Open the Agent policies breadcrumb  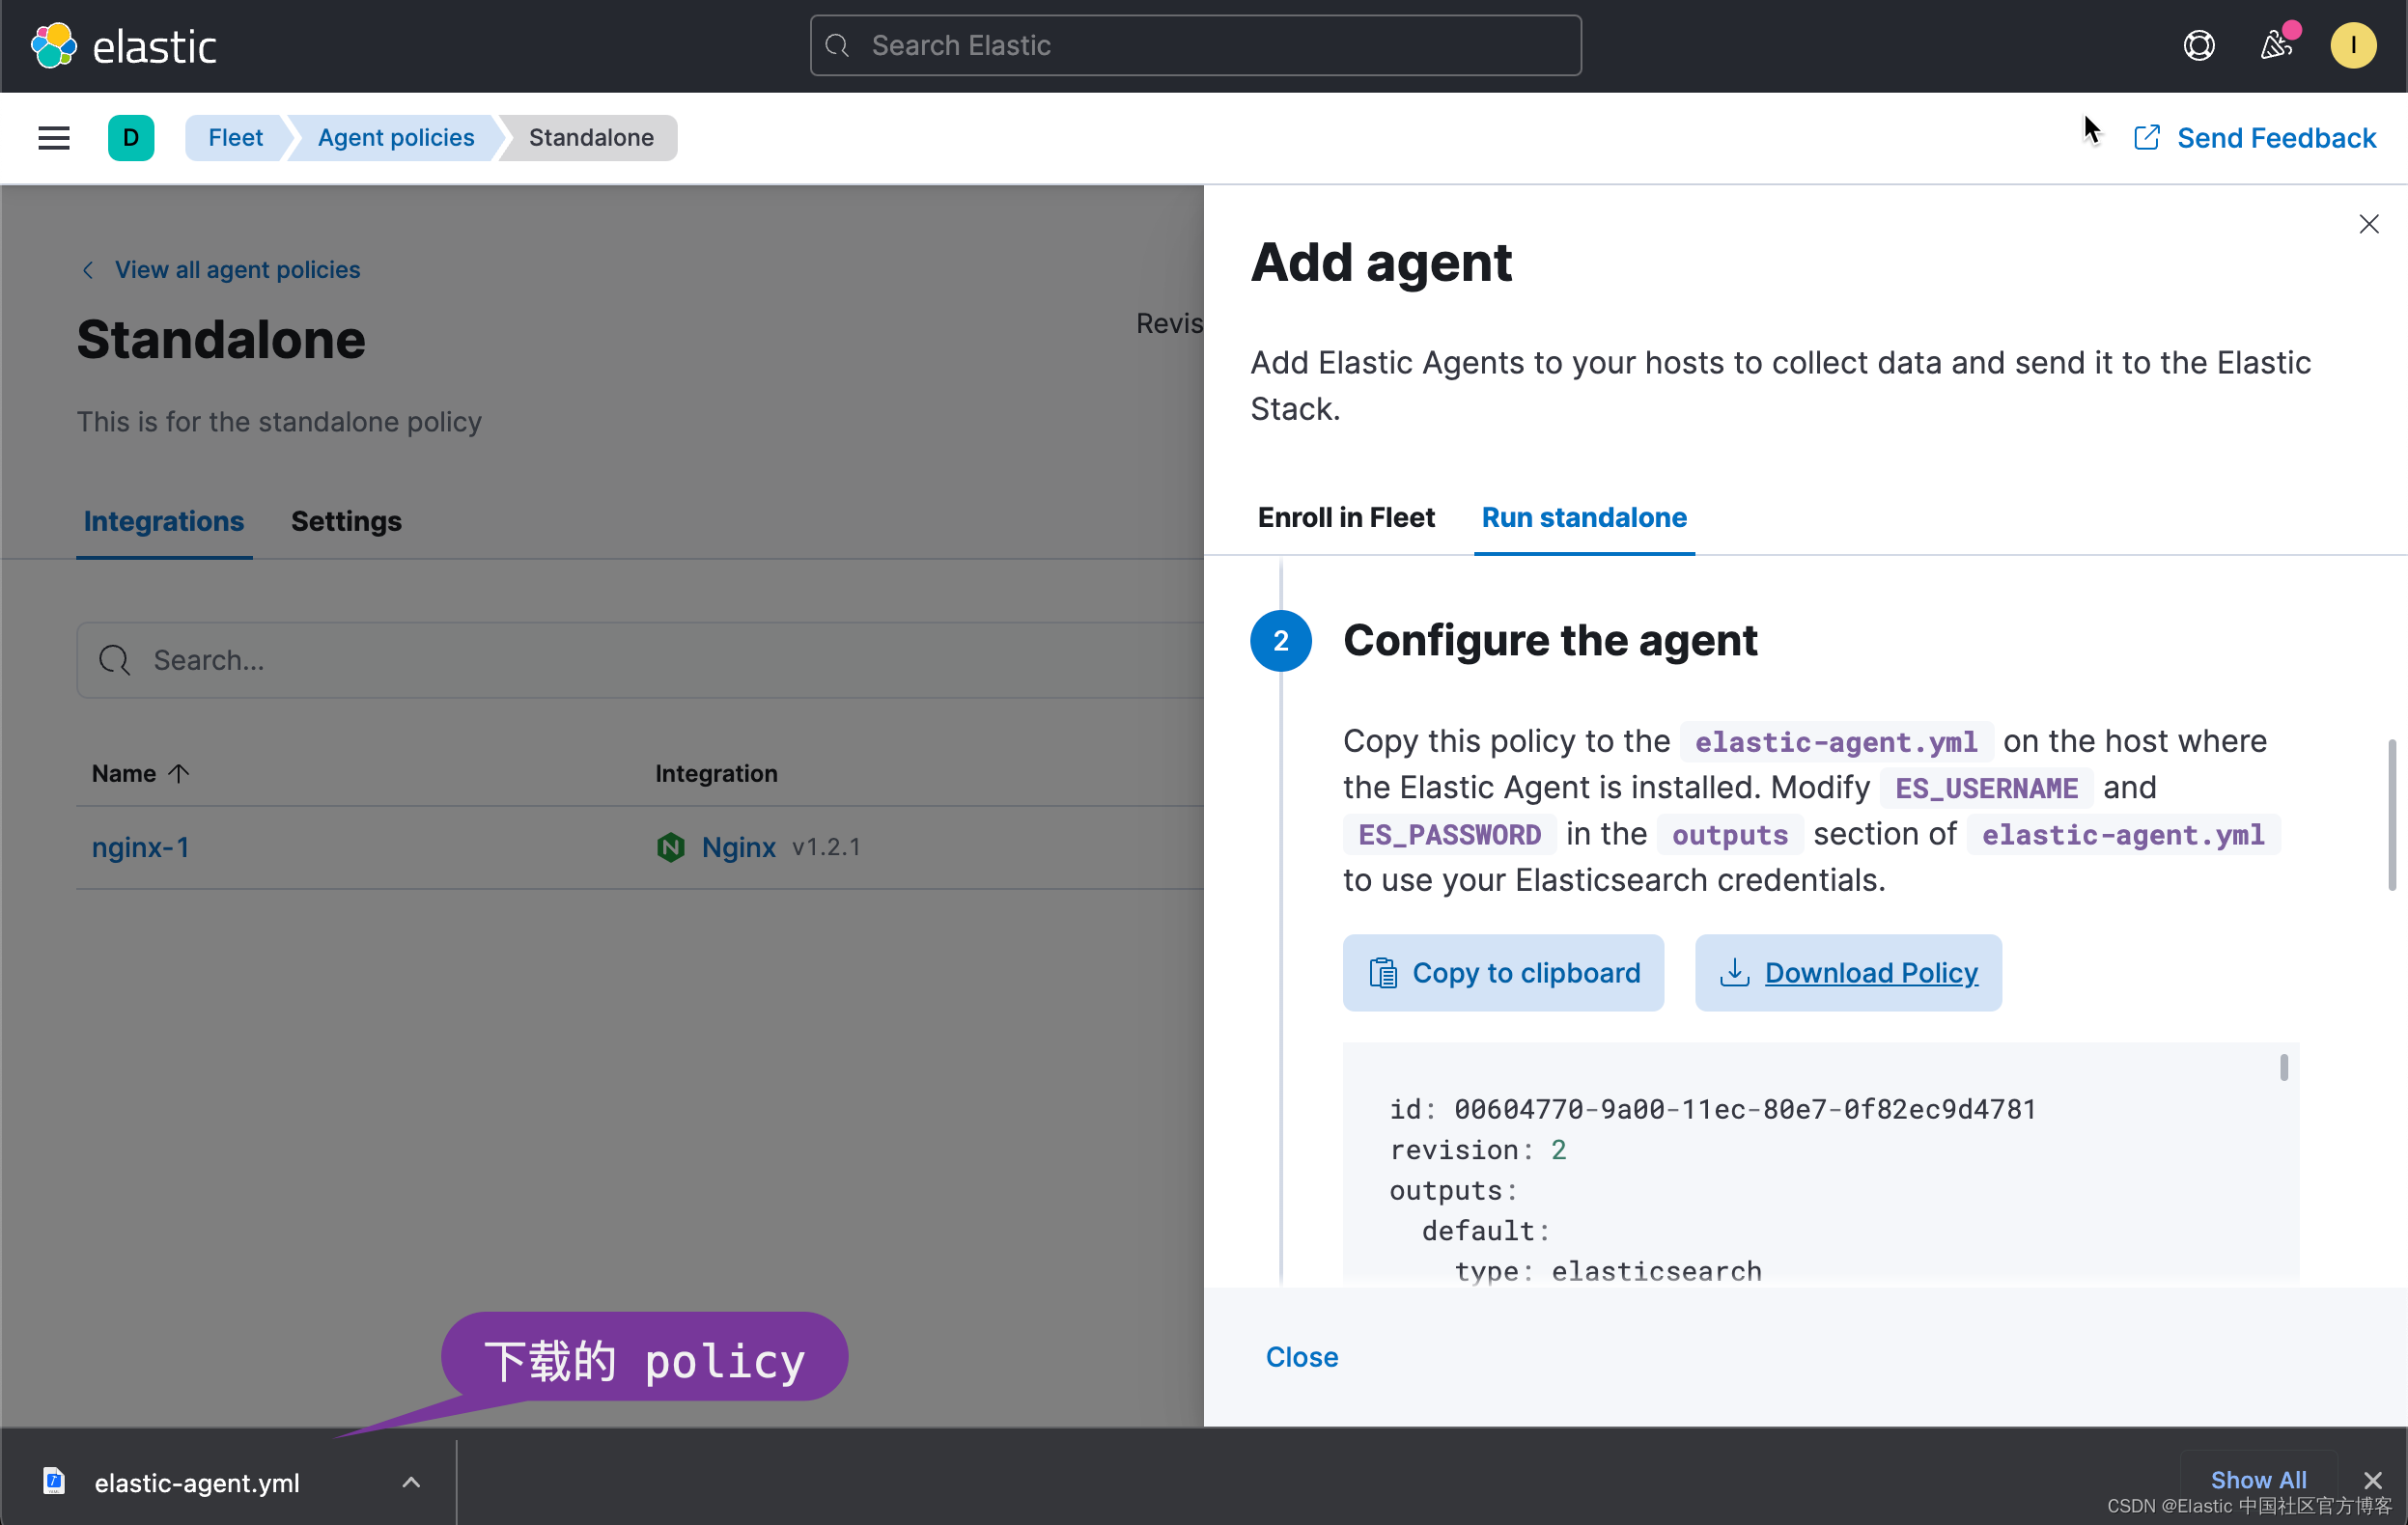click(396, 138)
